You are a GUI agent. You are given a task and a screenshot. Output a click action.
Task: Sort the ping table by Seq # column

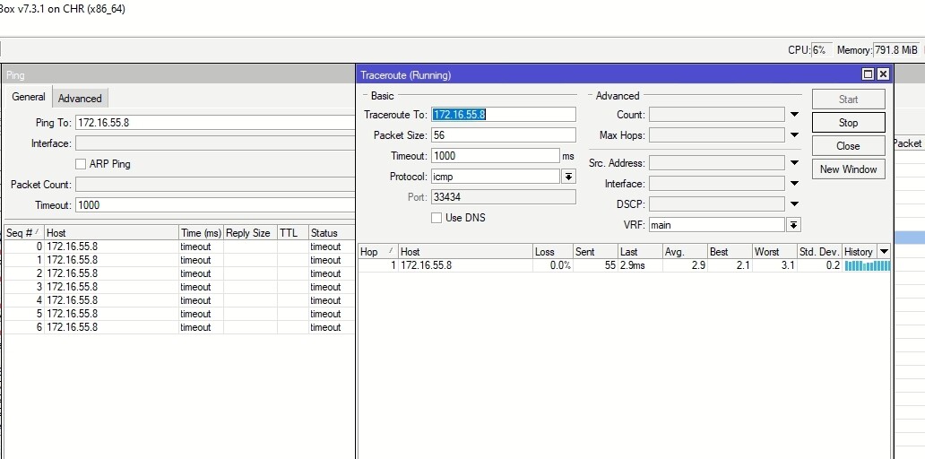23,233
